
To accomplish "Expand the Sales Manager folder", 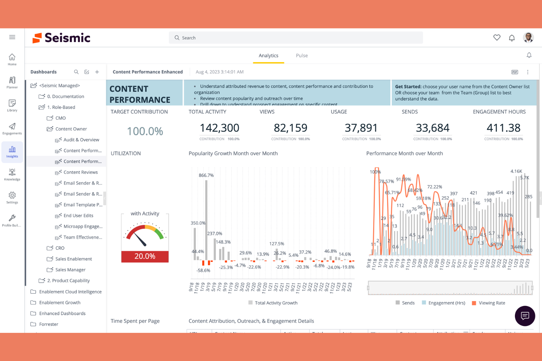I will 66,270.
